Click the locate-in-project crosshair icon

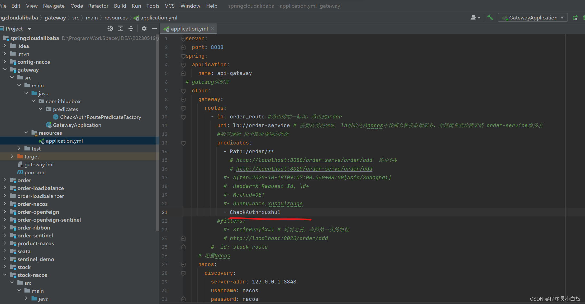point(110,28)
